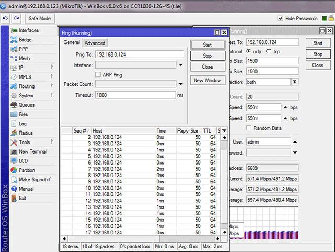Open the Direction 'both' dropdown
This screenshot has height=252, width=335.
(x=295, y=82)
